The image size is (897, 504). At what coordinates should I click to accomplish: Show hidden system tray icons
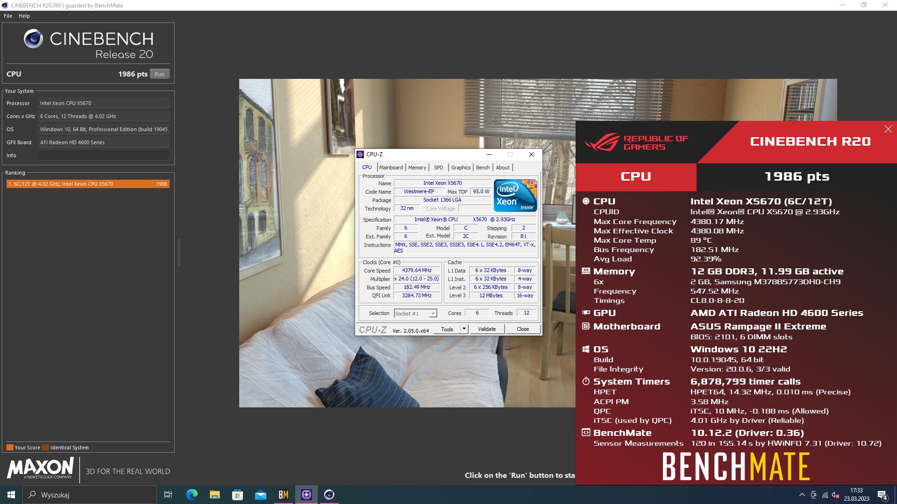pos(802,495)
